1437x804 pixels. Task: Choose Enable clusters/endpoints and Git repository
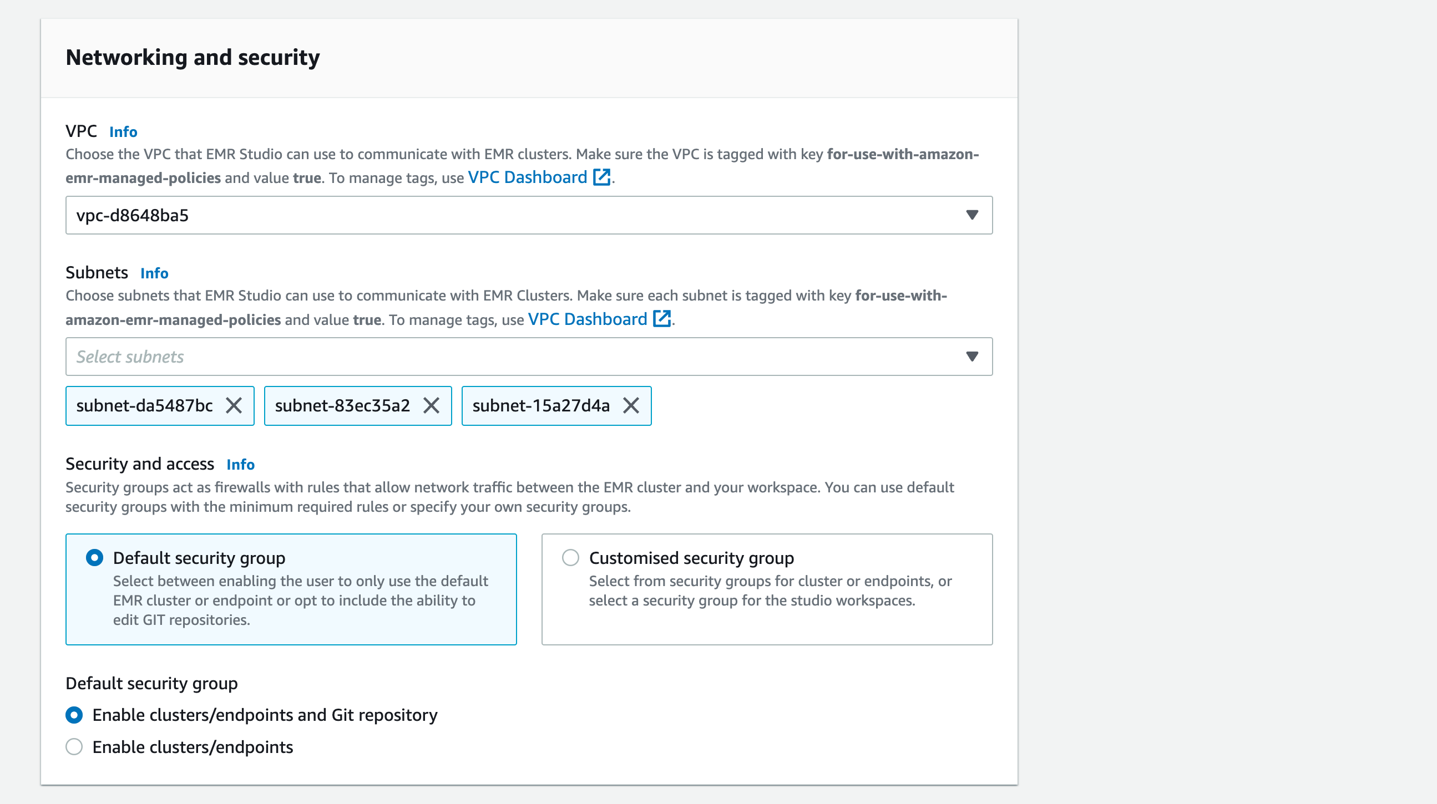74,715
